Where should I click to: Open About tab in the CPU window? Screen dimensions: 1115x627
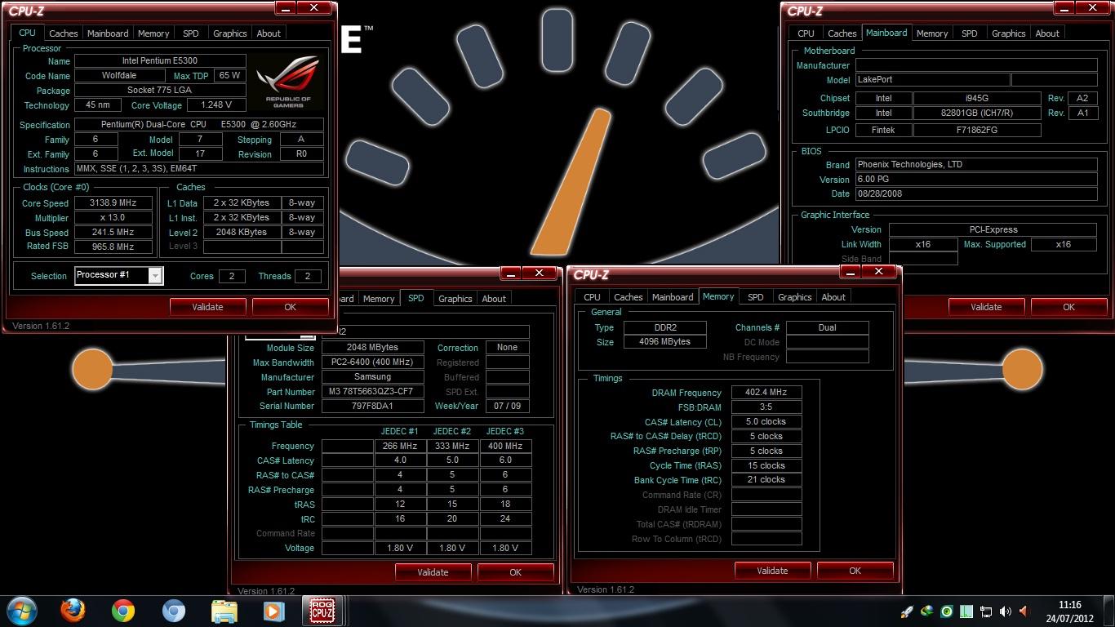(x=269, y=33)
